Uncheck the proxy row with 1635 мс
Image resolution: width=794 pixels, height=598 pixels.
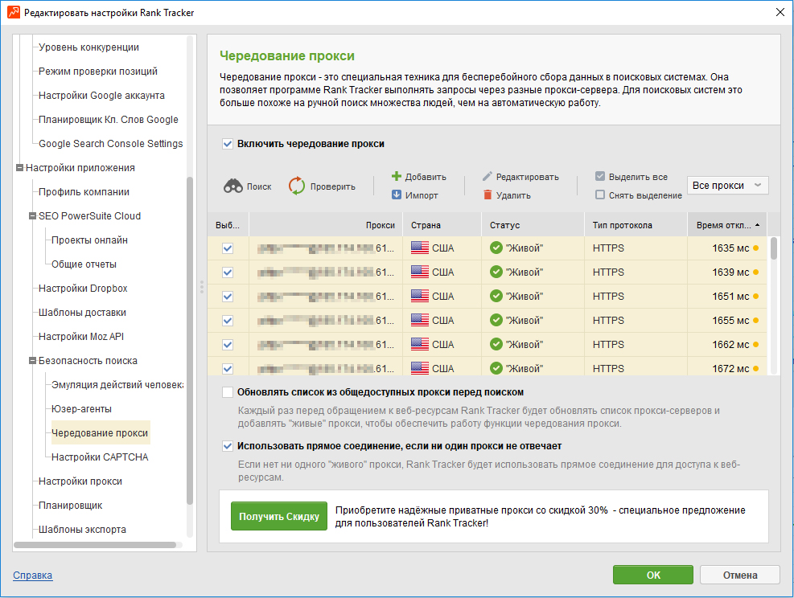point(228,248)
